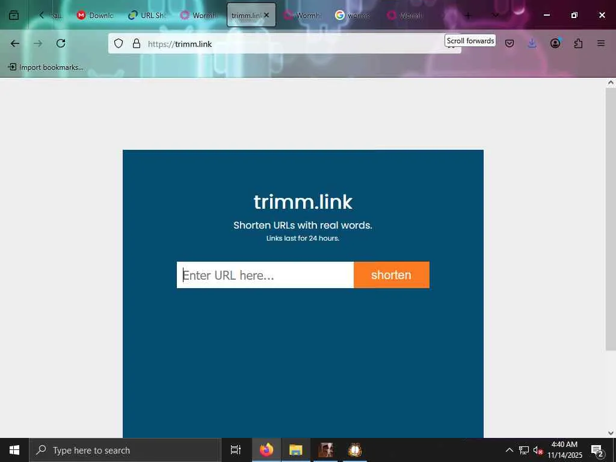Reload the current page
This screenshot has width=616, height=462.
[x=61, y=43]
